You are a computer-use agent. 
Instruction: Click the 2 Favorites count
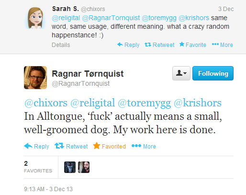[38, 167]
